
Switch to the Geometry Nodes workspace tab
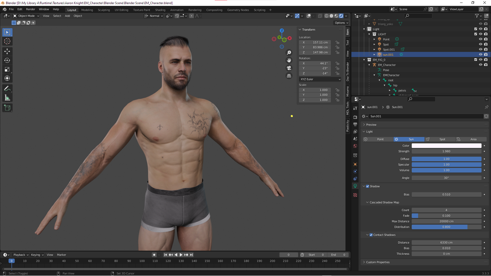[x=238, y=10]
